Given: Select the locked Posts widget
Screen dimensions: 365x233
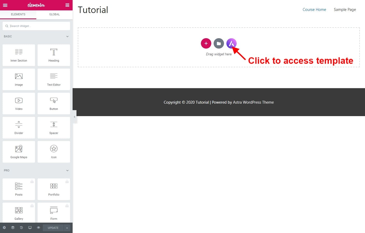Looking at the screenshot, I should point(19,189).
